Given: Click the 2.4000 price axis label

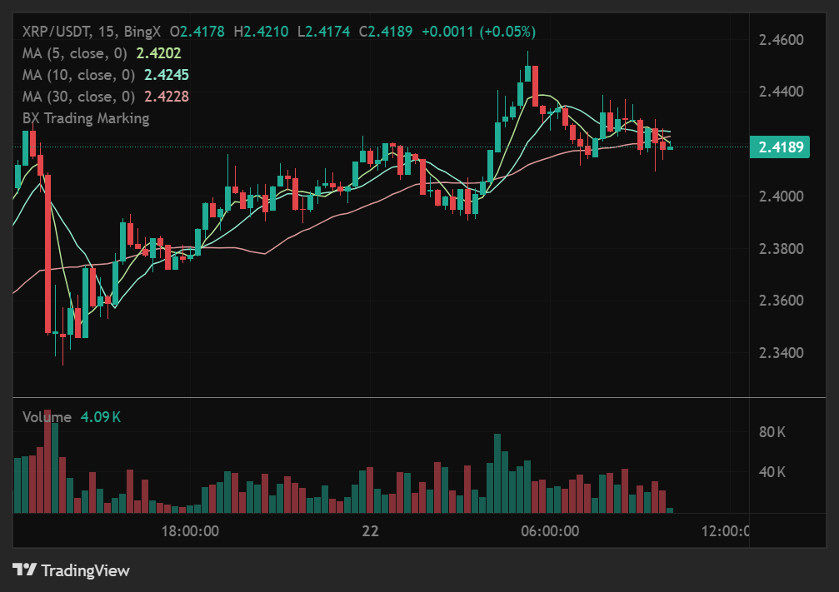Looking at the screenshot, I should [782, 197].
